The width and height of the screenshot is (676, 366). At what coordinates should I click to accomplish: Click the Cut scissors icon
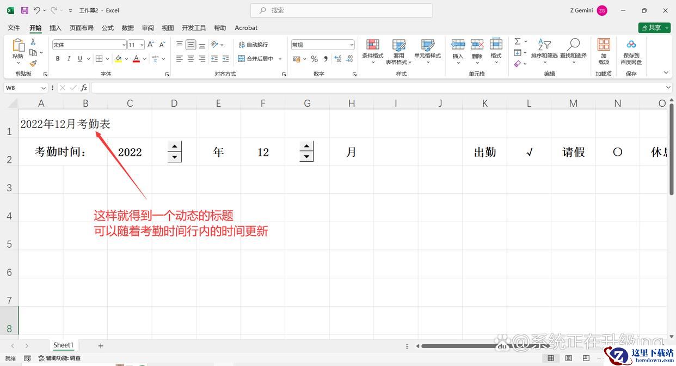pos(33,42)
